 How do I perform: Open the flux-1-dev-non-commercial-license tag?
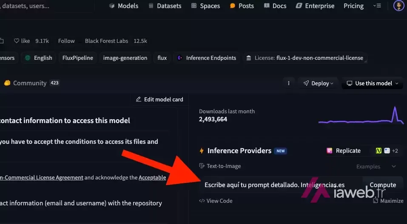tap(305, 58)
